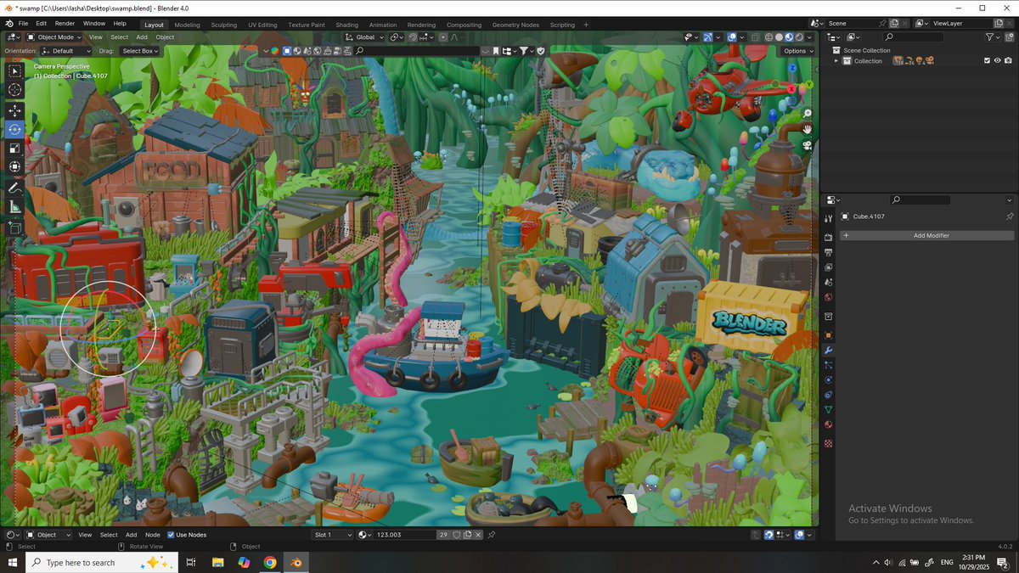Open the Render Properties tab
Viewport: 1019px width, 573px height.
click(x=829, y=237)
